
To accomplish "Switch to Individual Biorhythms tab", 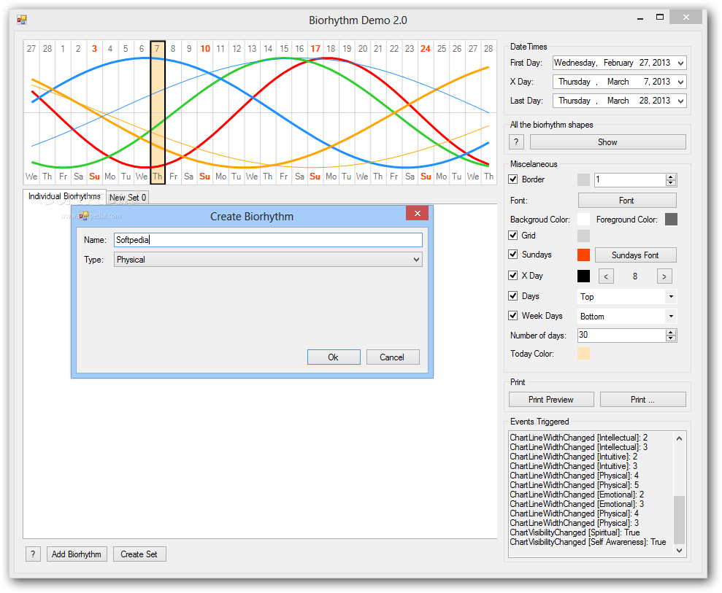I will (64, 196).
